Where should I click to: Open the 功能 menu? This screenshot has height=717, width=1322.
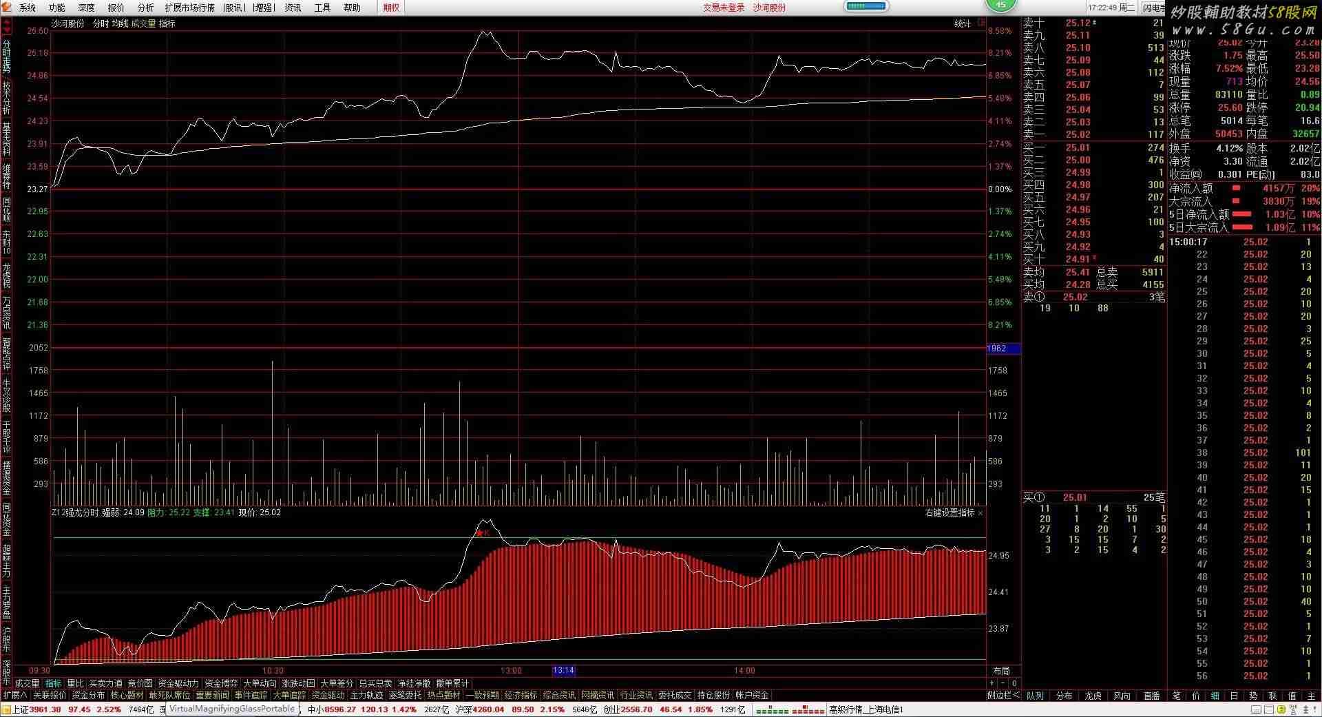coord(57,8)
